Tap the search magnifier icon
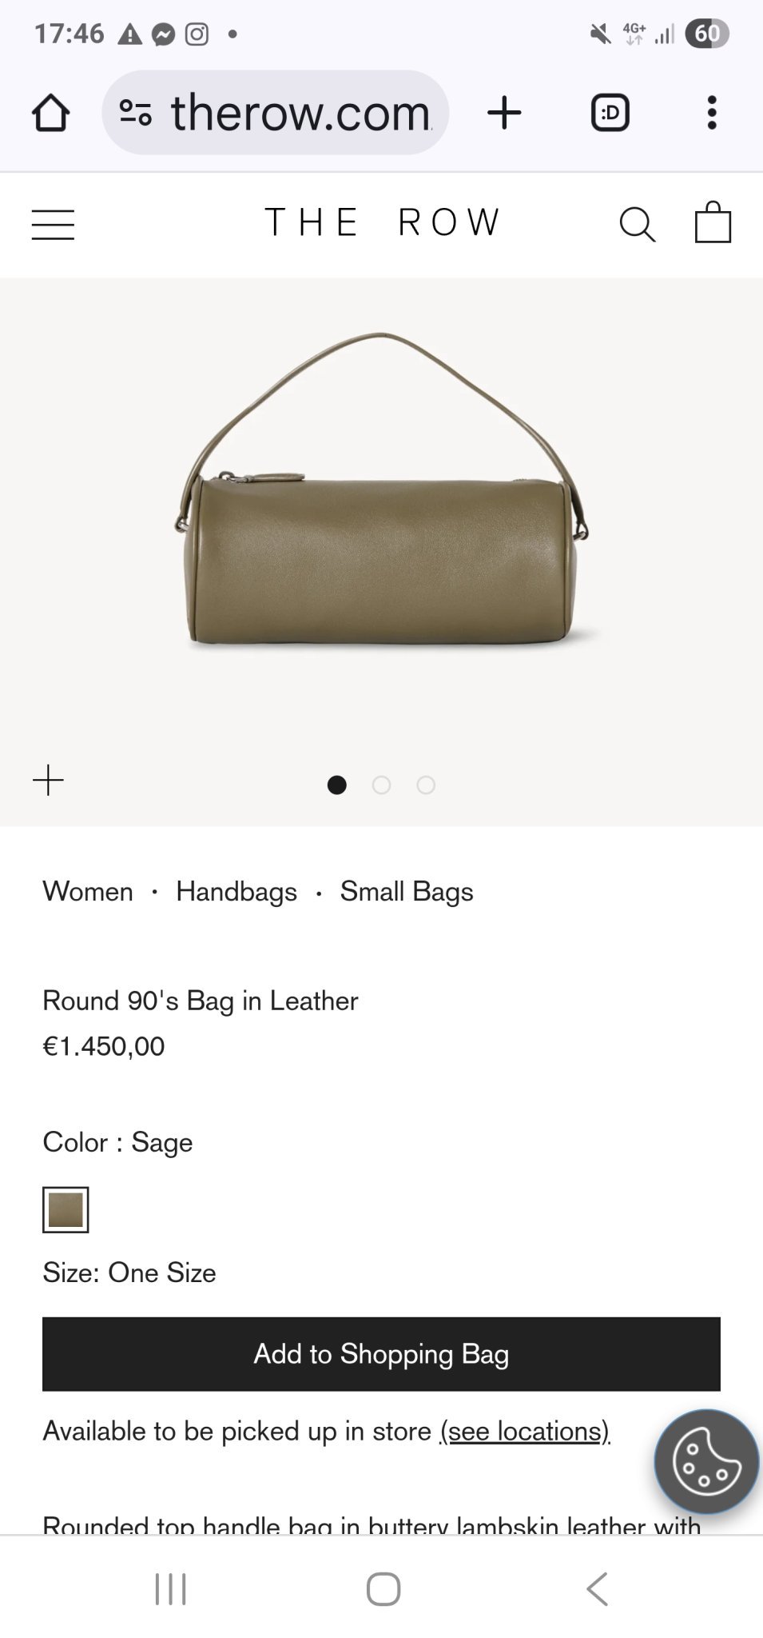Image resolution: width=763 pixels, height=1638 pixels. click(x=638, y=224)
